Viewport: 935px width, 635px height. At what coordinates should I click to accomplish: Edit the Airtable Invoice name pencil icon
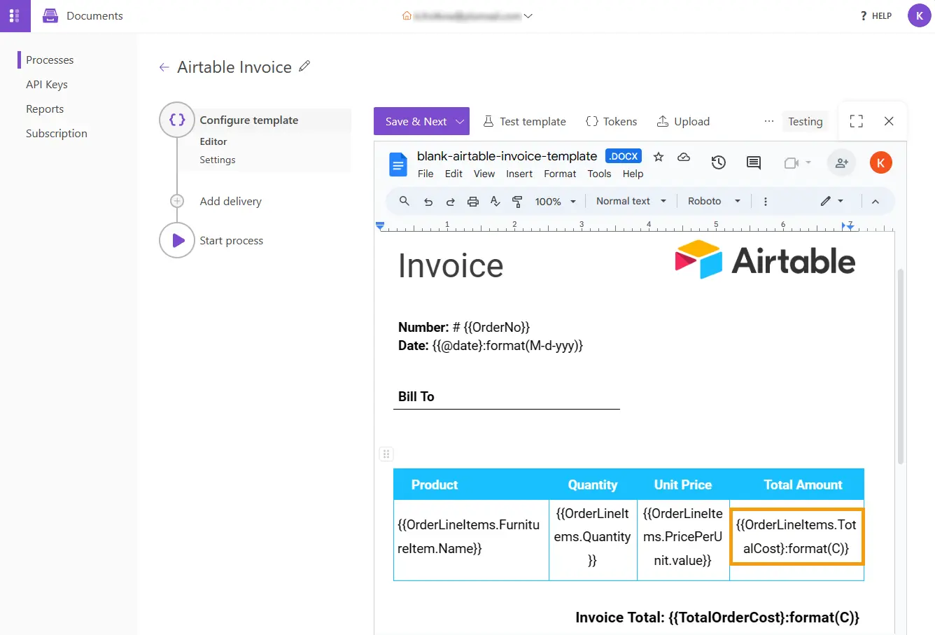[x=304, y=66]
